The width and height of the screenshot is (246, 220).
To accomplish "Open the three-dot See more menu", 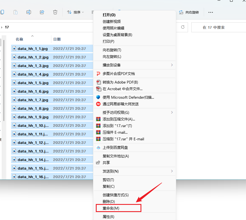I will pos(211,12).
